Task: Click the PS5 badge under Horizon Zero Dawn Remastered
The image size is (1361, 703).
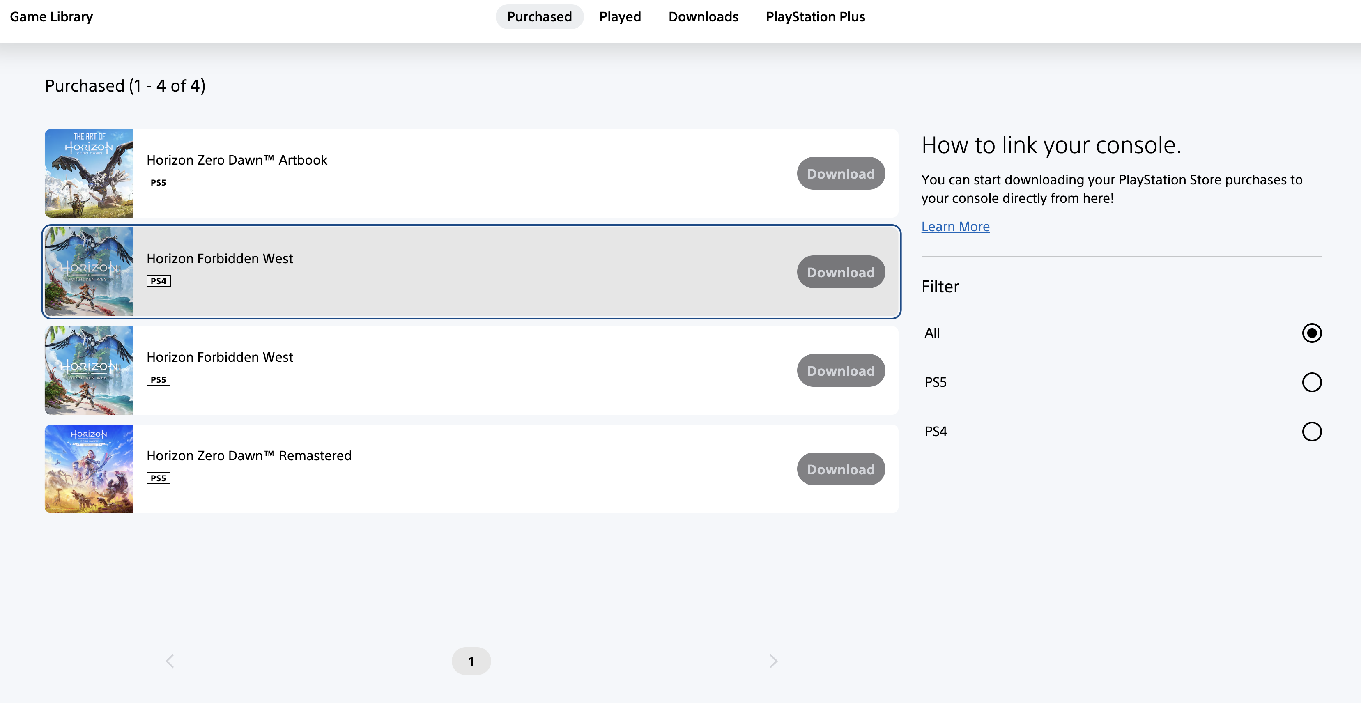Action: point(159,478)
